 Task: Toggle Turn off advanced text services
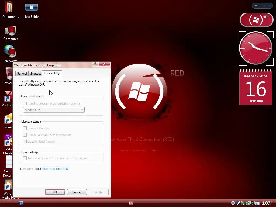point(25,158)
